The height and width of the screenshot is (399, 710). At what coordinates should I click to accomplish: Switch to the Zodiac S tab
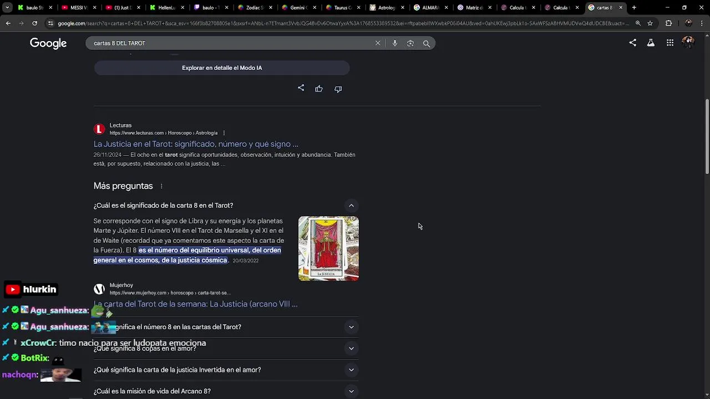pos(255,8)
